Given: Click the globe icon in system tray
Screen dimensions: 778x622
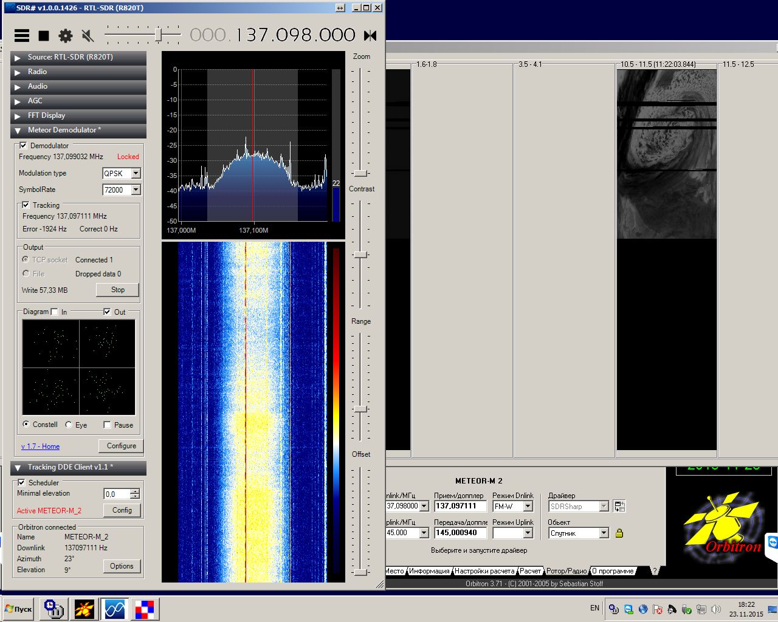Looking at the screenshot, I should pos(643,609).
